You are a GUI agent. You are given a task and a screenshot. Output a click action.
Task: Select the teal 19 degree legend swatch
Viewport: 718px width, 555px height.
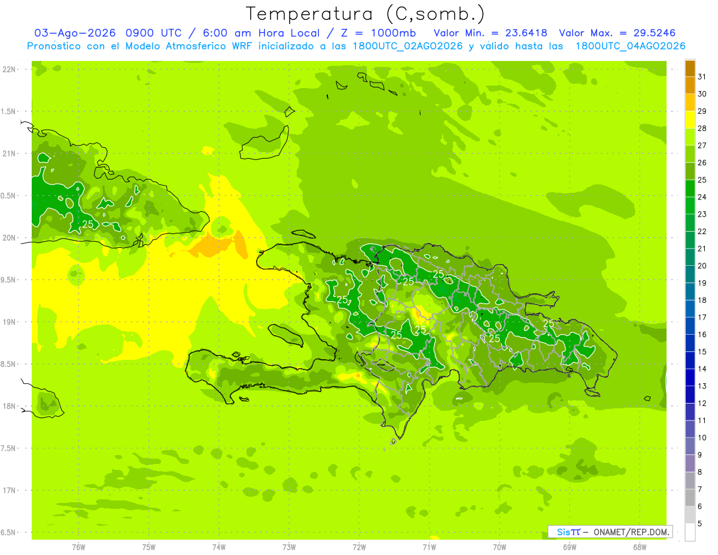[x=690, y=275]
